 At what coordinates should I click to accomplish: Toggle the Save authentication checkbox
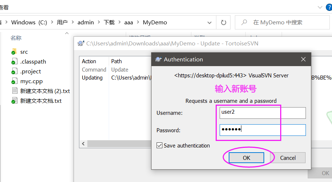click(x=159, y=146)
